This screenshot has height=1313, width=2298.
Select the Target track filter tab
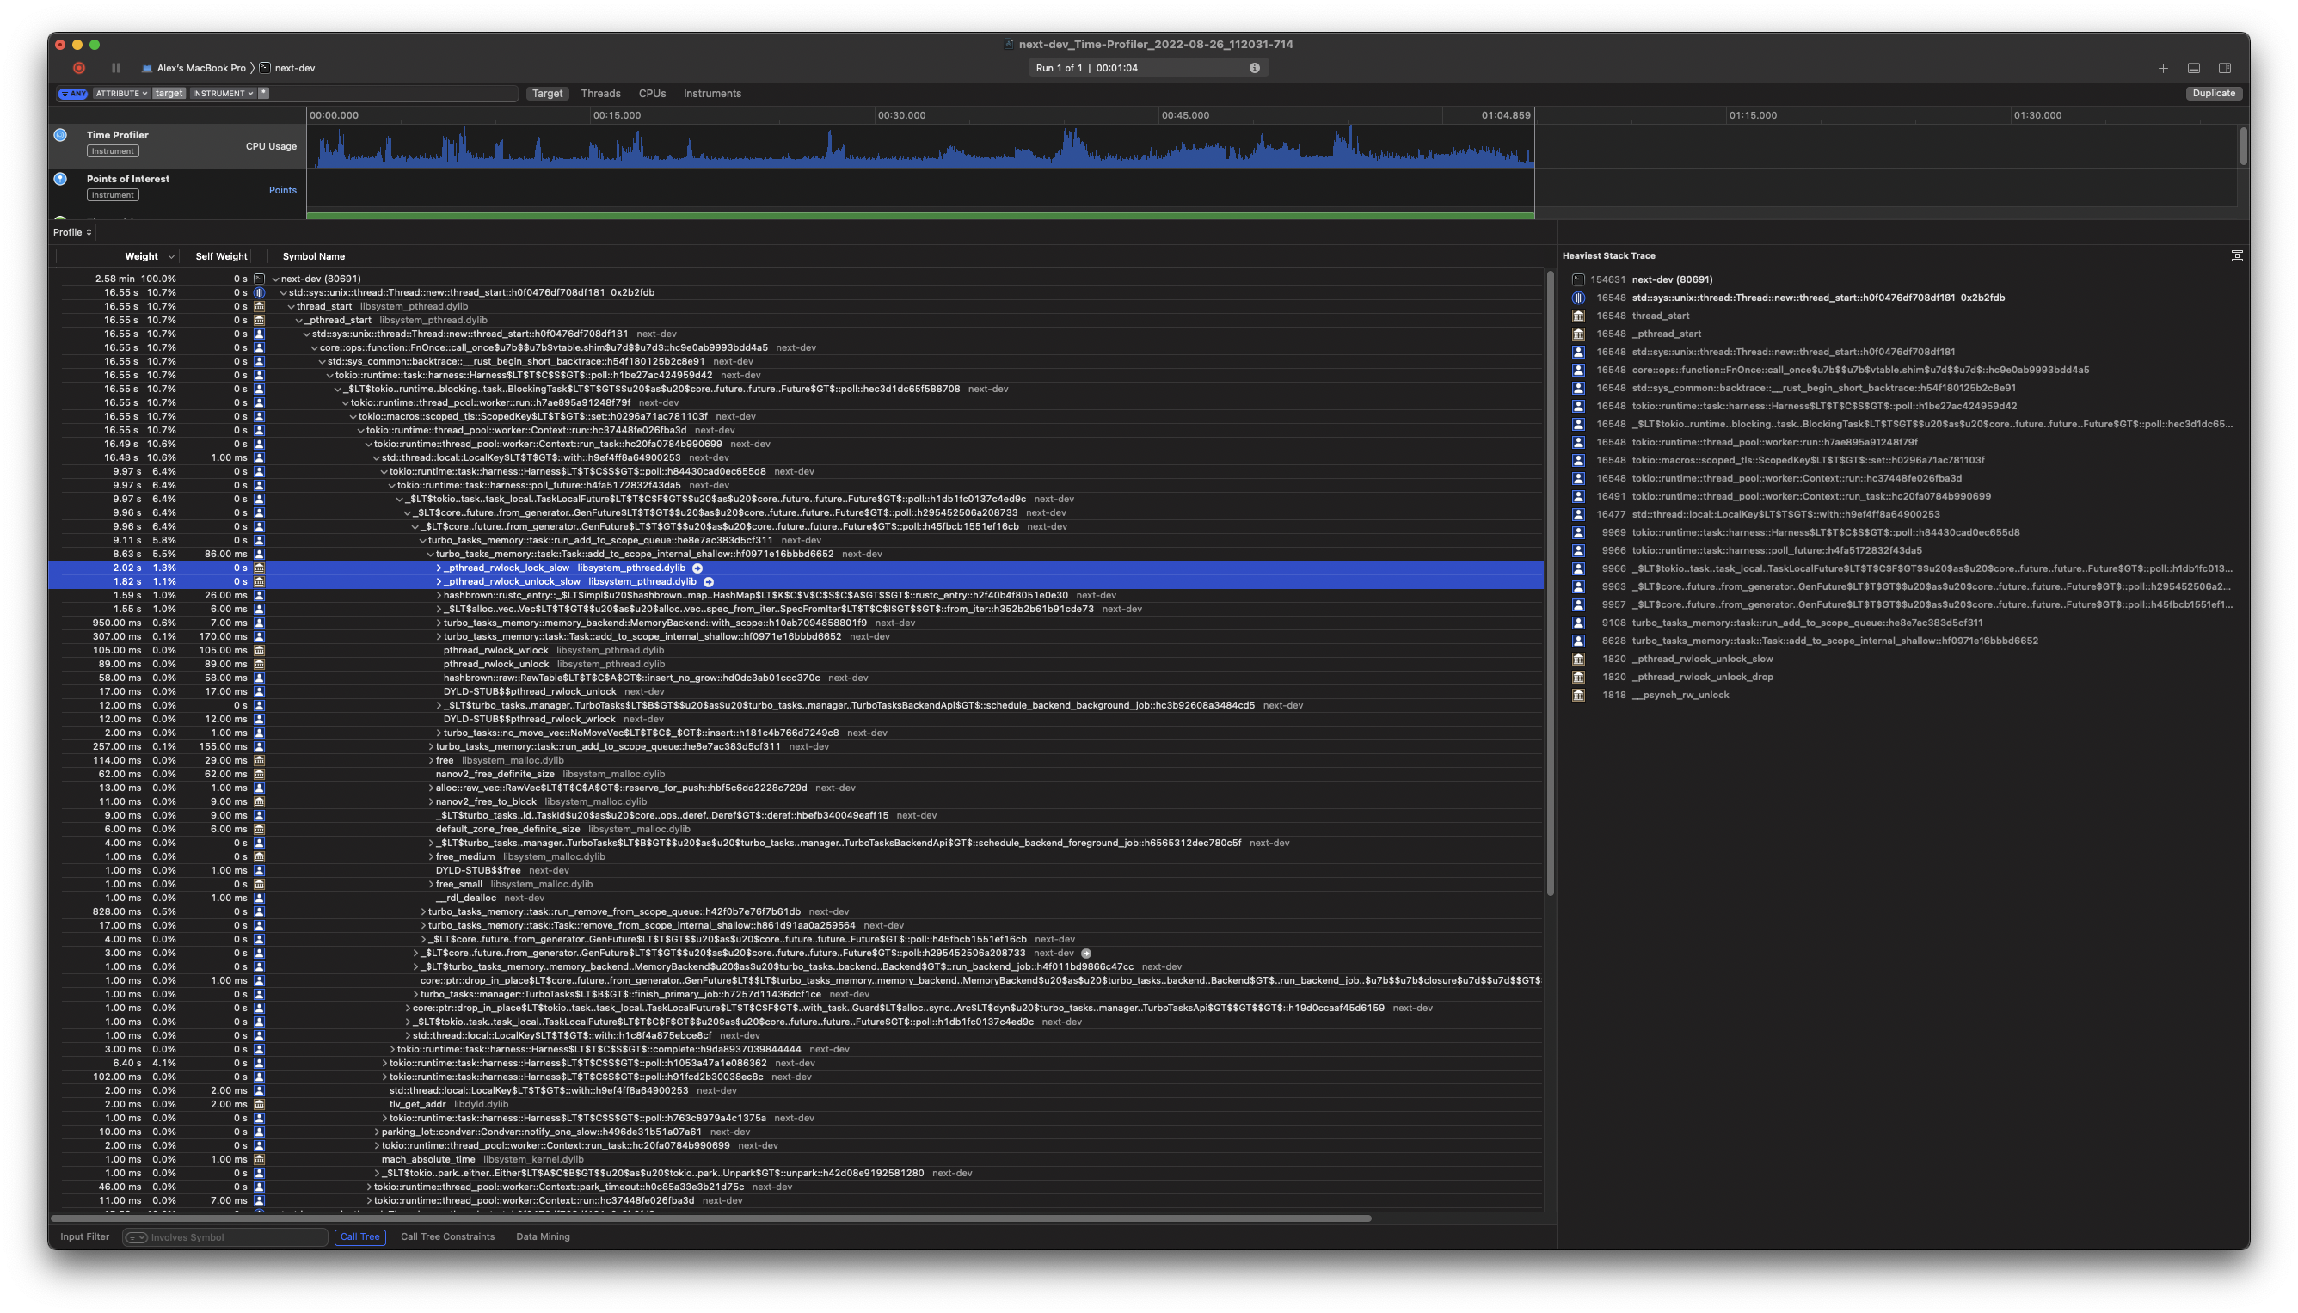[x=546, y=93]
